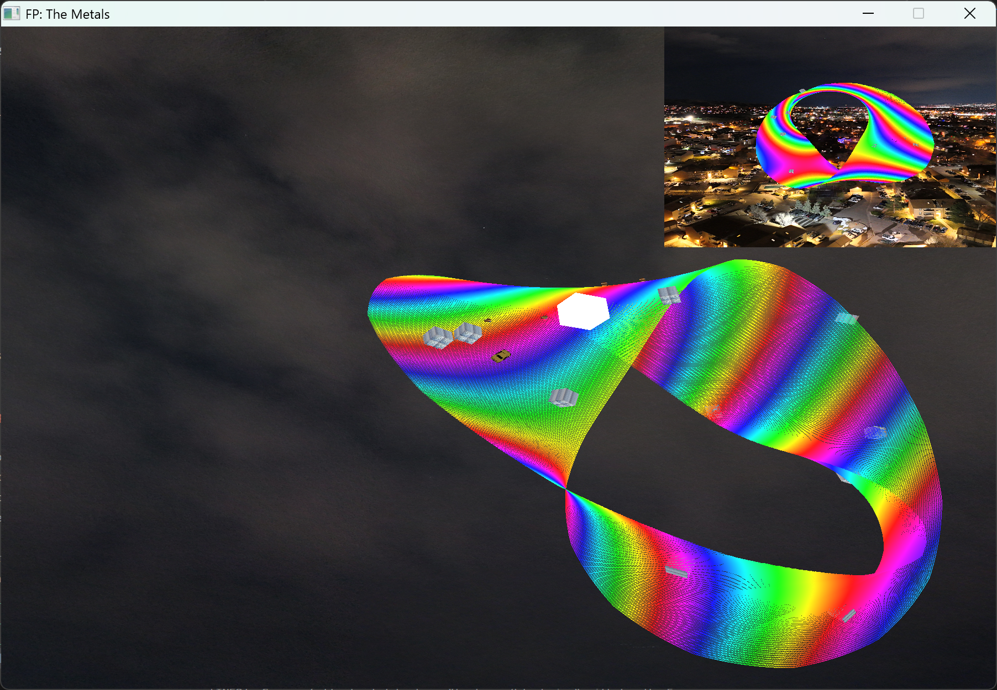The image size is (997, 690).
Task: Click the gray building right of the white hexagon
Action: pyautogui.click(x=669, y=295)
